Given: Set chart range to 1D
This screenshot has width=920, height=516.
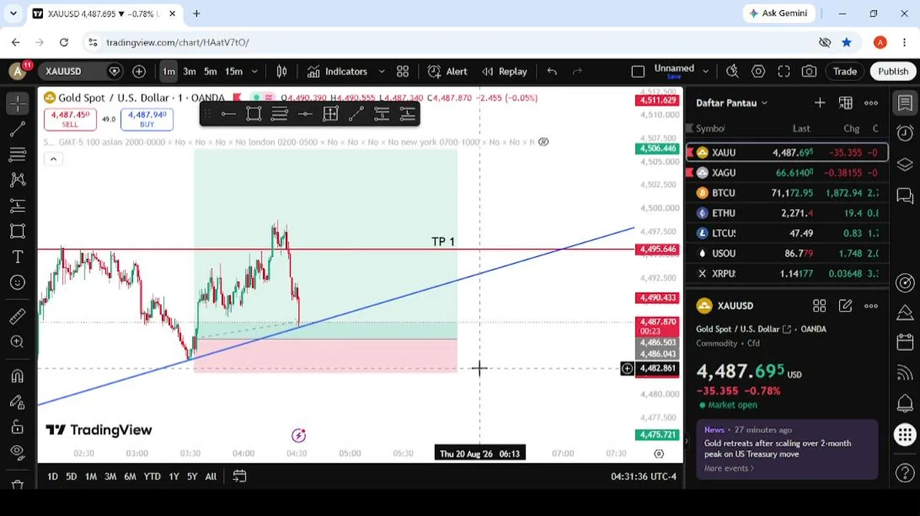Looking at the screenshot, I should coord(52,476).
